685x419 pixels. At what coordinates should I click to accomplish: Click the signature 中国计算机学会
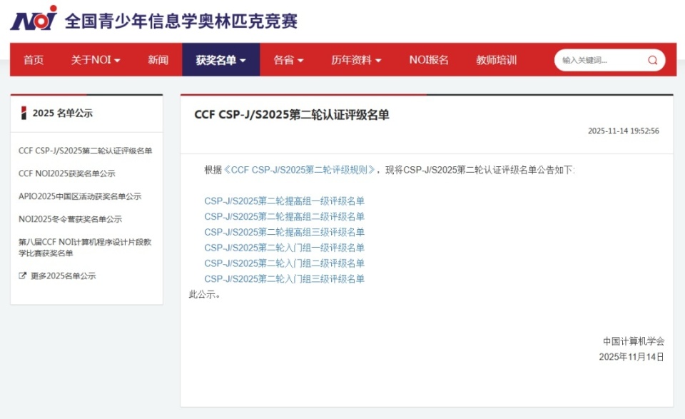(x=634, y=341)
